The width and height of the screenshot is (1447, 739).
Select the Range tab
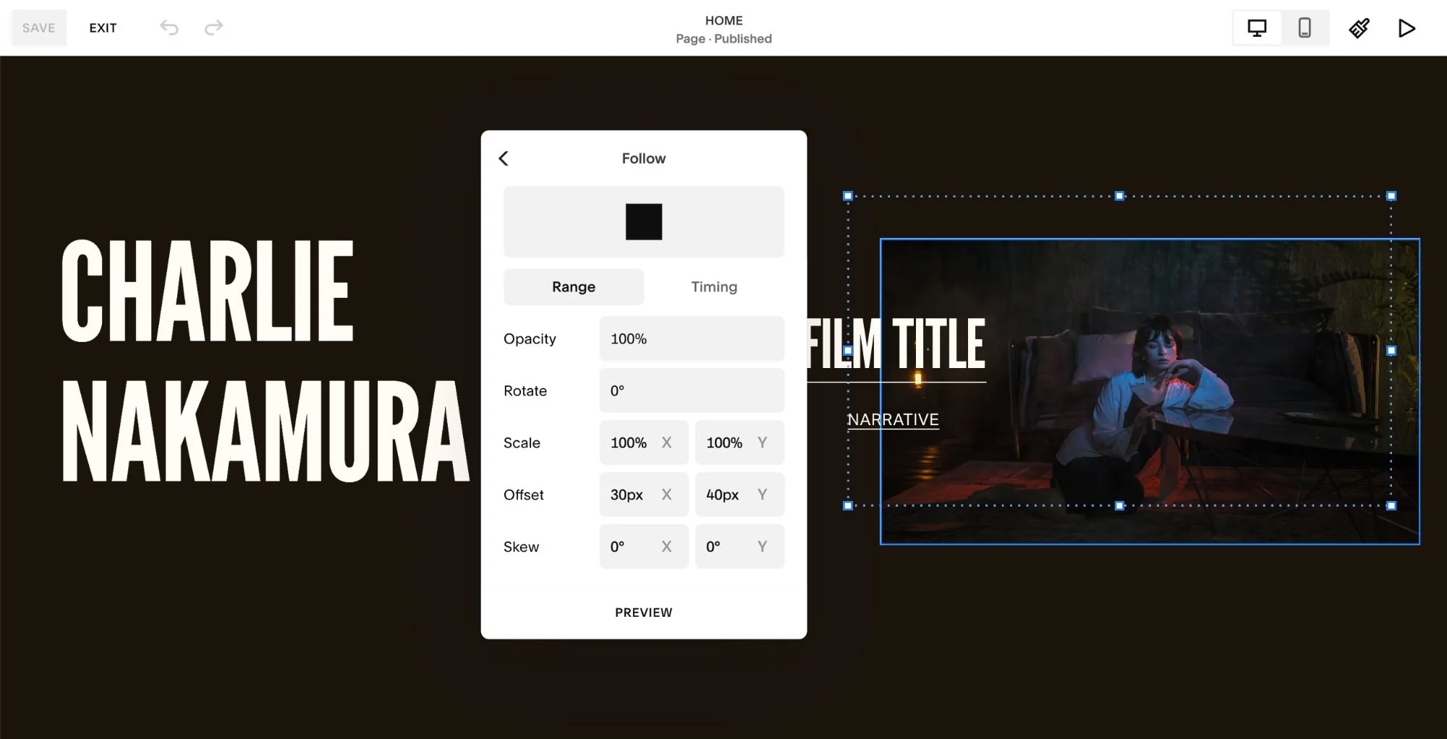pyautogui.click(x=574, y=287)
